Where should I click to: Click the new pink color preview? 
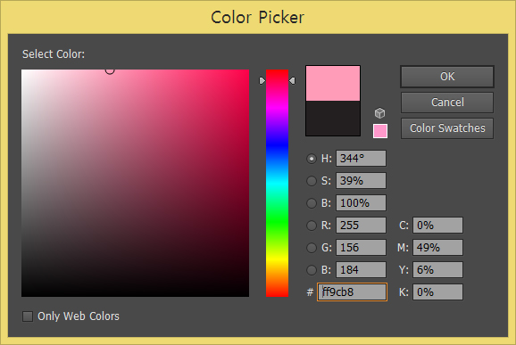point(333,83)
